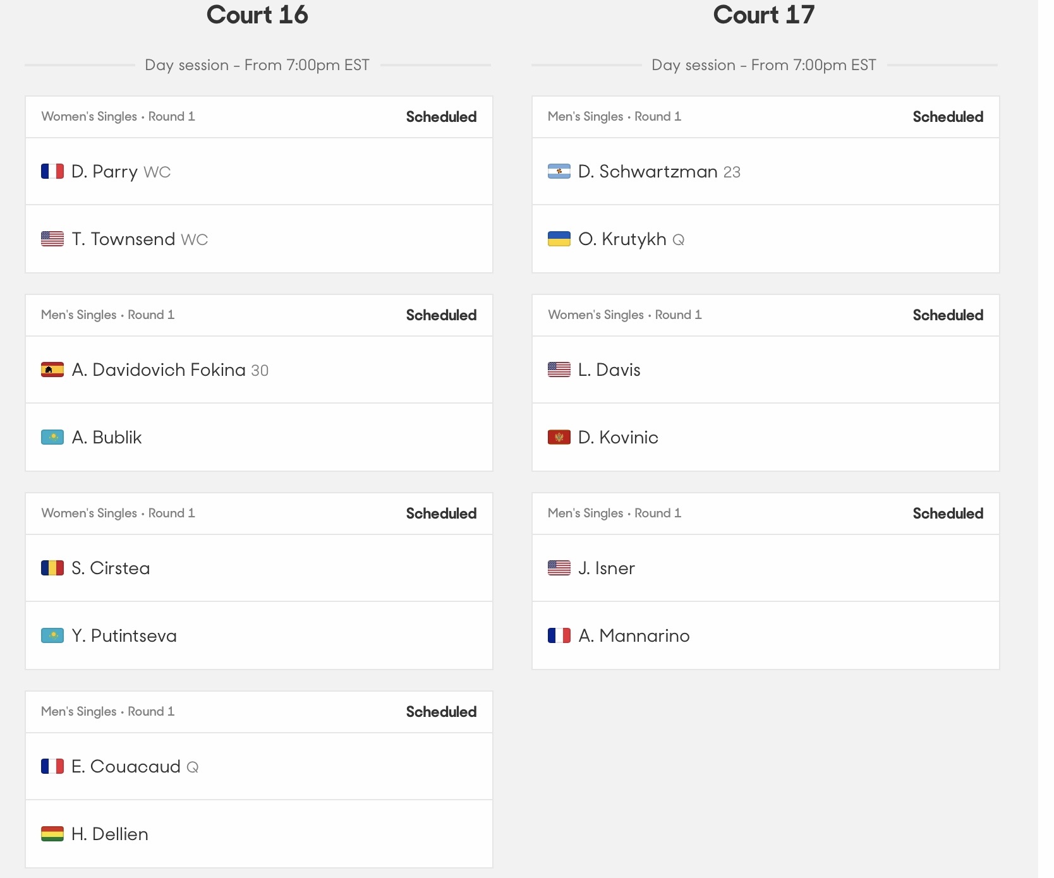This screenshot has height=878, width=1054.
Task: Click the USA flag next to T. Townsend
Action: pyautogui.click(x=52, y=239)
